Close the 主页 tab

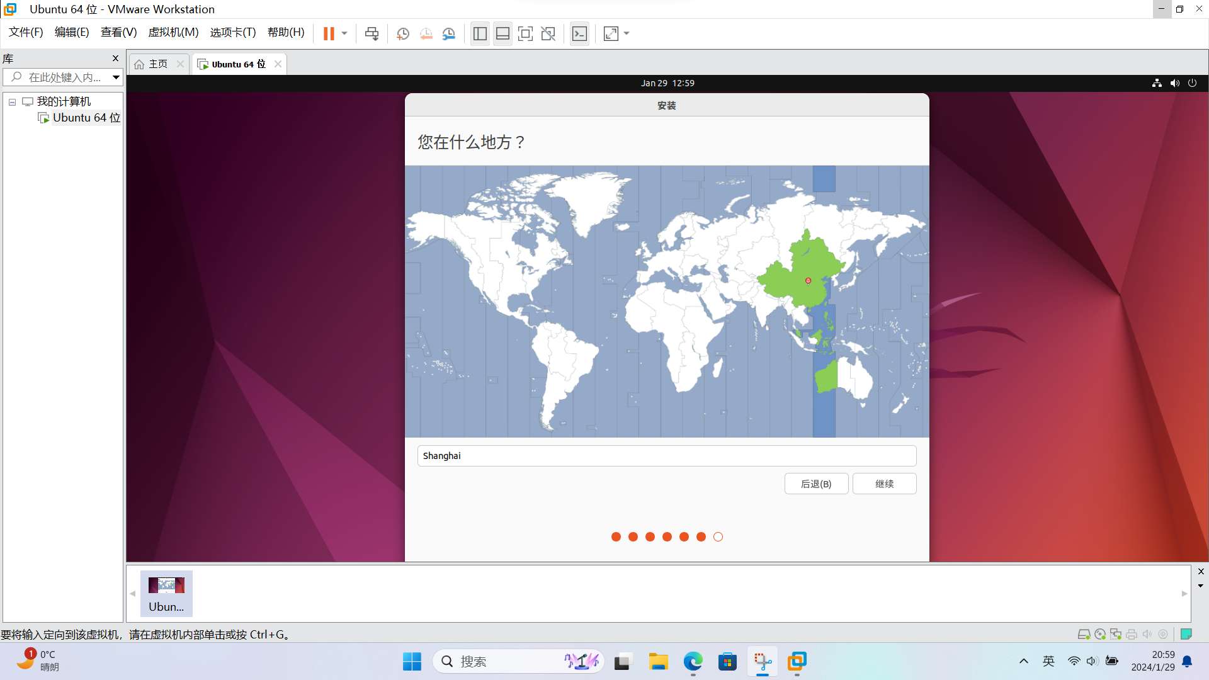tap(180, 64)
